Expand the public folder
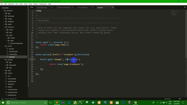Viewport: 187px width, 105px height. 4,24
